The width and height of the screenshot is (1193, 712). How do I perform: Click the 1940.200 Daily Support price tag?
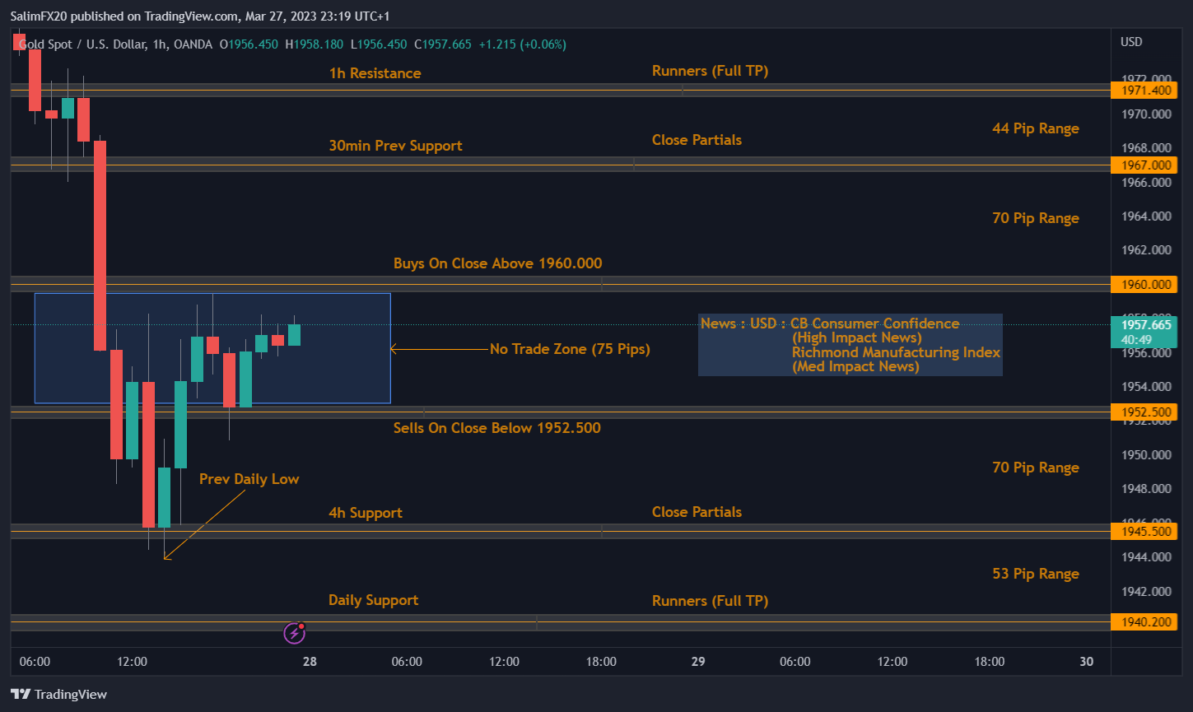(1142, 621)
